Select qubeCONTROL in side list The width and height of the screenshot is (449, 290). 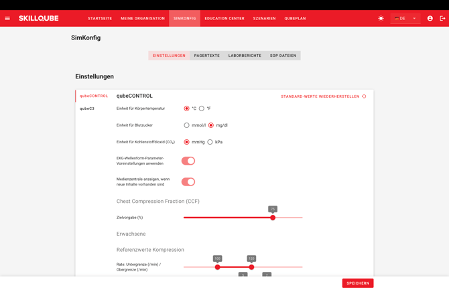94,96
